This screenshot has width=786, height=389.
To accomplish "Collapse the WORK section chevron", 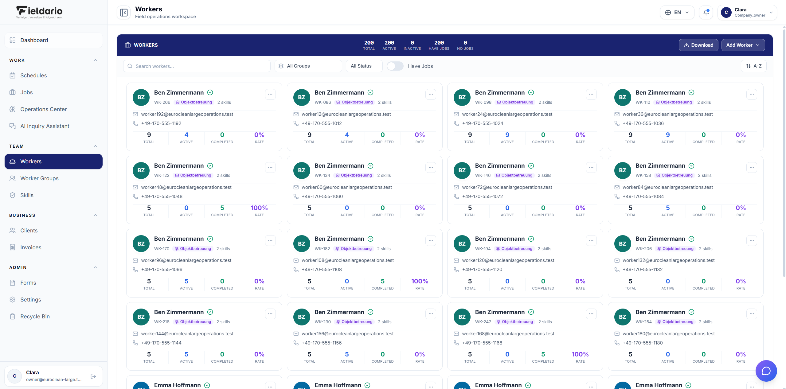I will 96,60.
